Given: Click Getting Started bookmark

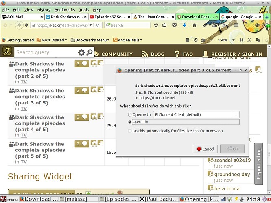Looking at the screenshot, I should tap(18, 40).
